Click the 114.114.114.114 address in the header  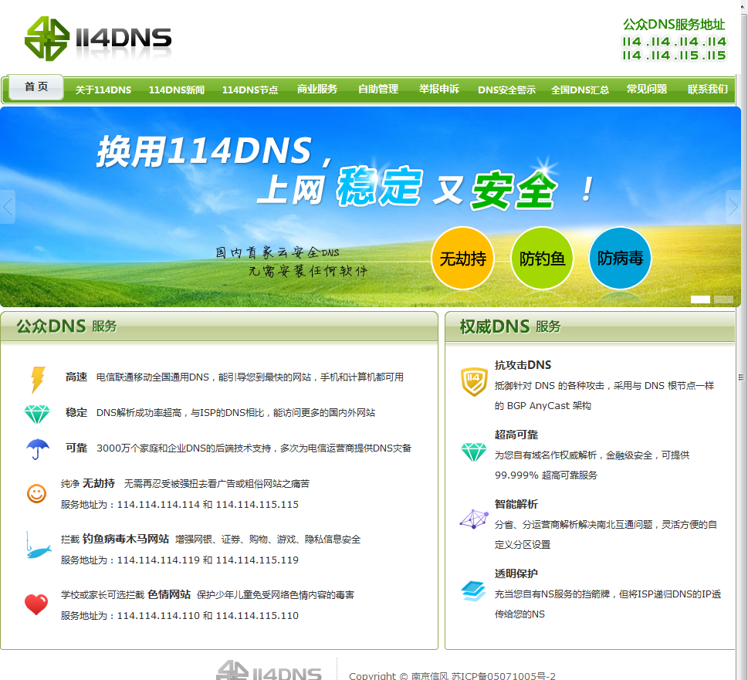click(x=674, y=42)
